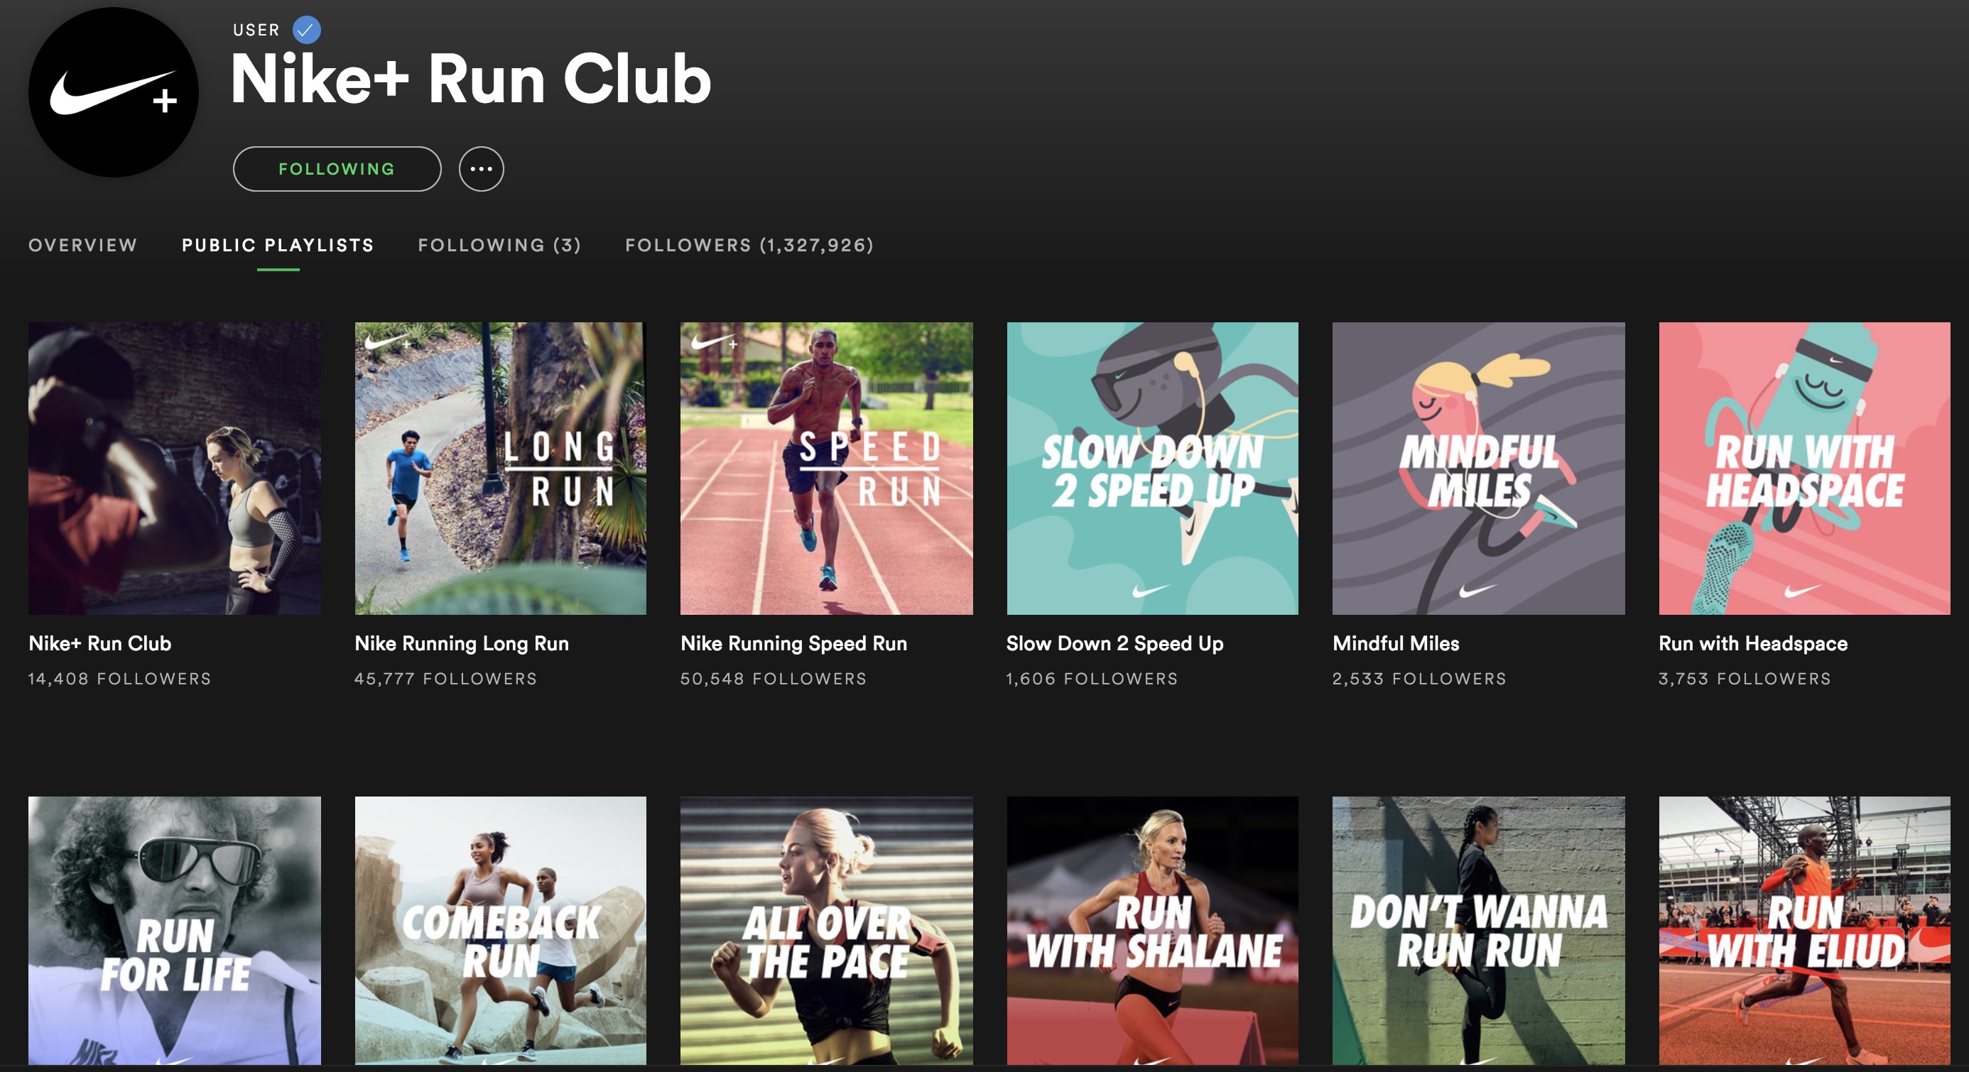Open the All Over The Pace cover
Image resolution: width=1969 pixels, height=1072 pixels.
point(826,931)
